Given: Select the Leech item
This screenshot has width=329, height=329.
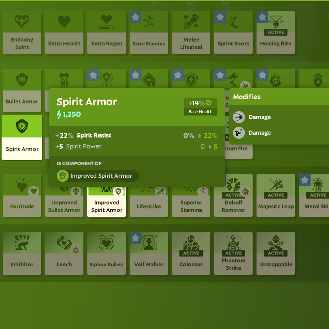Looking at the screenshot, I should point(64,253).
